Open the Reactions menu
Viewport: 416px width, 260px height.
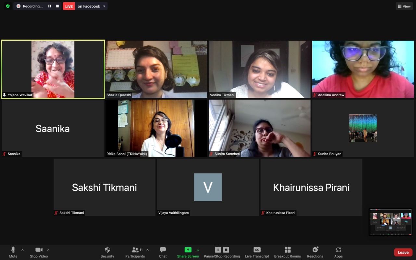point(315,252)
